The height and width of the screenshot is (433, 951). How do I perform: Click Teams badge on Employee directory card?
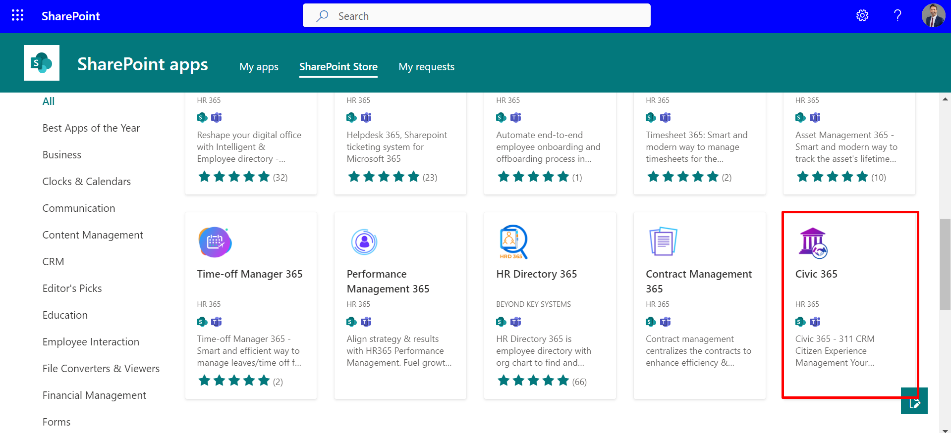(x=217, y=117)
